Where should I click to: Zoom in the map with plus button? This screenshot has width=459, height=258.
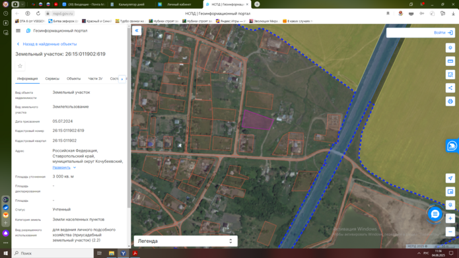[x=450, y=218]
